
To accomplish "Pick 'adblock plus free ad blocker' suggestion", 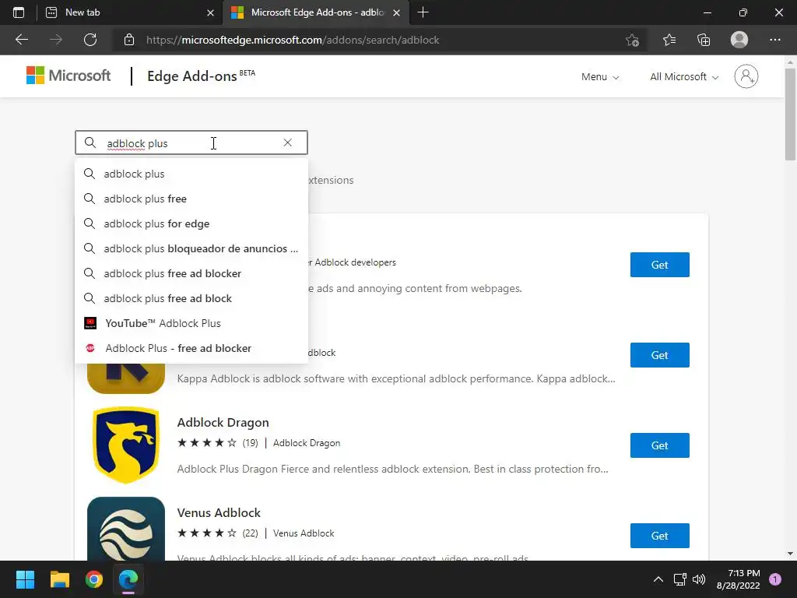I will pyautogui.click(x=191, y=273).
